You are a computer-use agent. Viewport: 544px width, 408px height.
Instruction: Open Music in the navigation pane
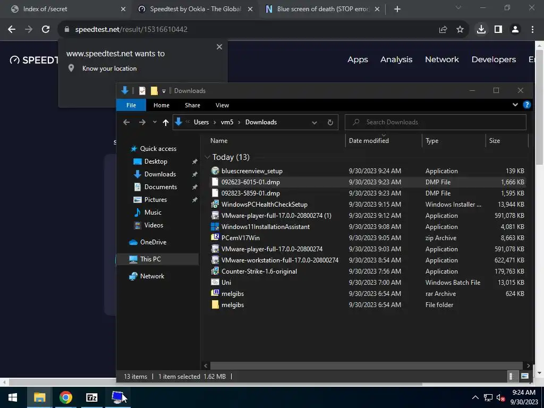tap(152, 212)
